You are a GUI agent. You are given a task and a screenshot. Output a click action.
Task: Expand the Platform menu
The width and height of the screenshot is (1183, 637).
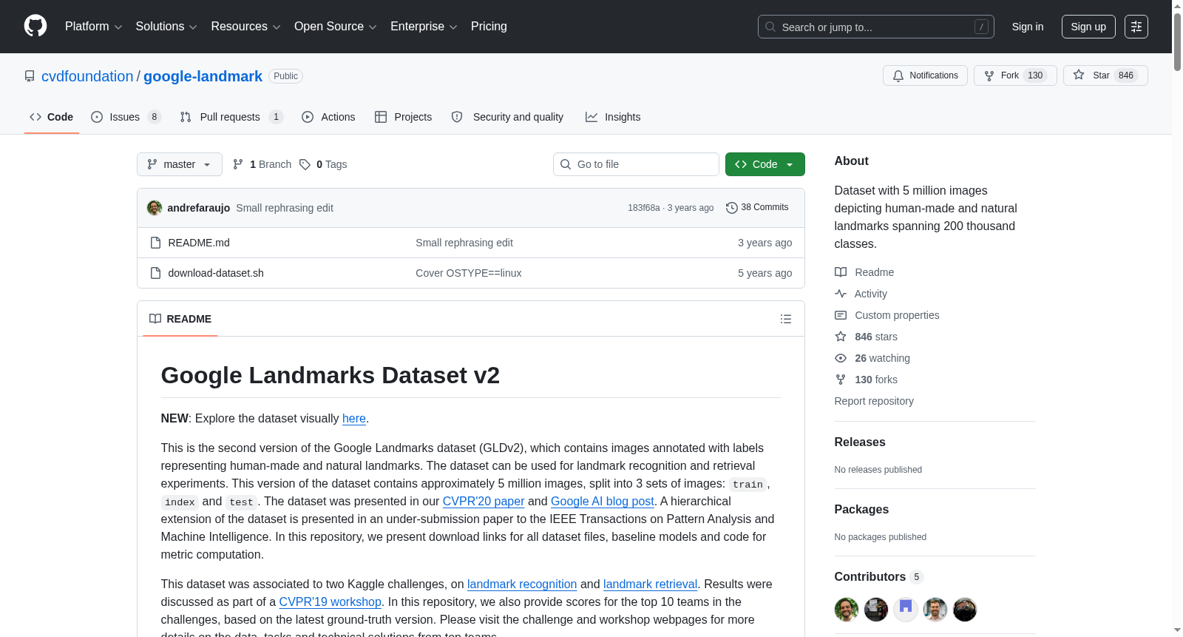click(93, 27)
